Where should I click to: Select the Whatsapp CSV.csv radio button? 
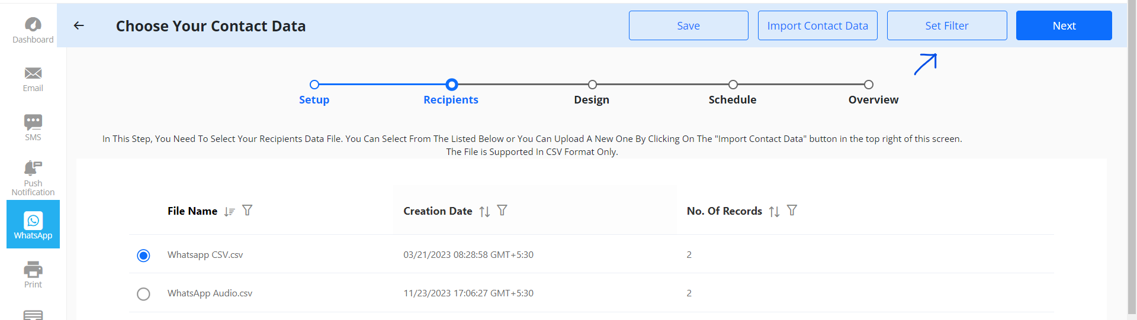click(143, 256)
